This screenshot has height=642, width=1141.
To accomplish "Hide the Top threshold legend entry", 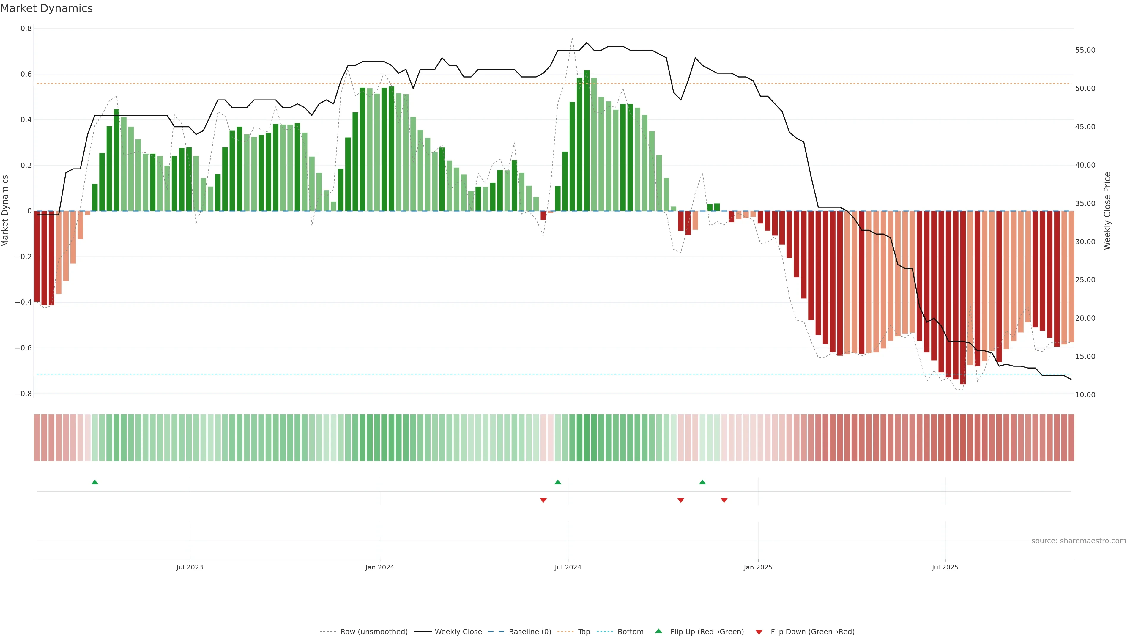I will (x=584, y=631).
